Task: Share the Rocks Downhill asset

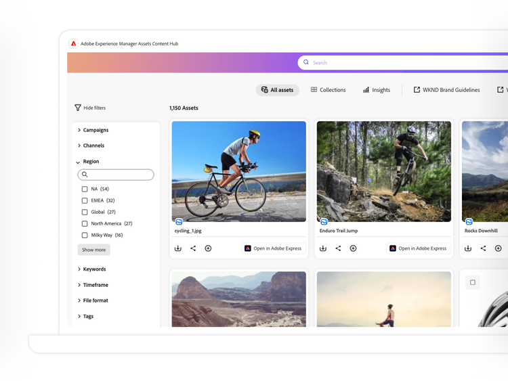Action: pos(484,248)
